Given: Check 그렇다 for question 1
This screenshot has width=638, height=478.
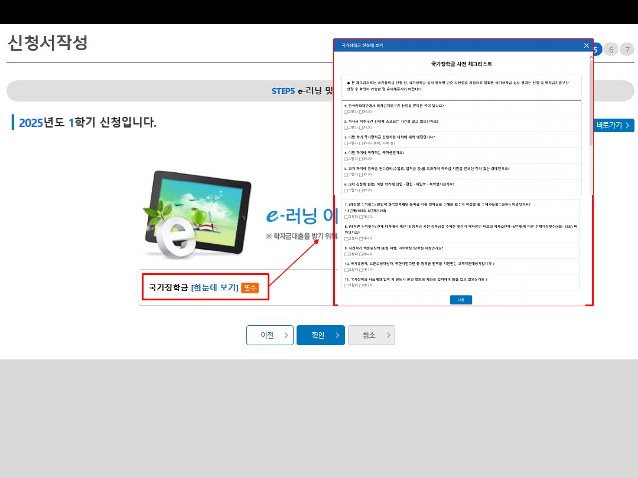Looking at the screenshot, I should tap(346, 112).
